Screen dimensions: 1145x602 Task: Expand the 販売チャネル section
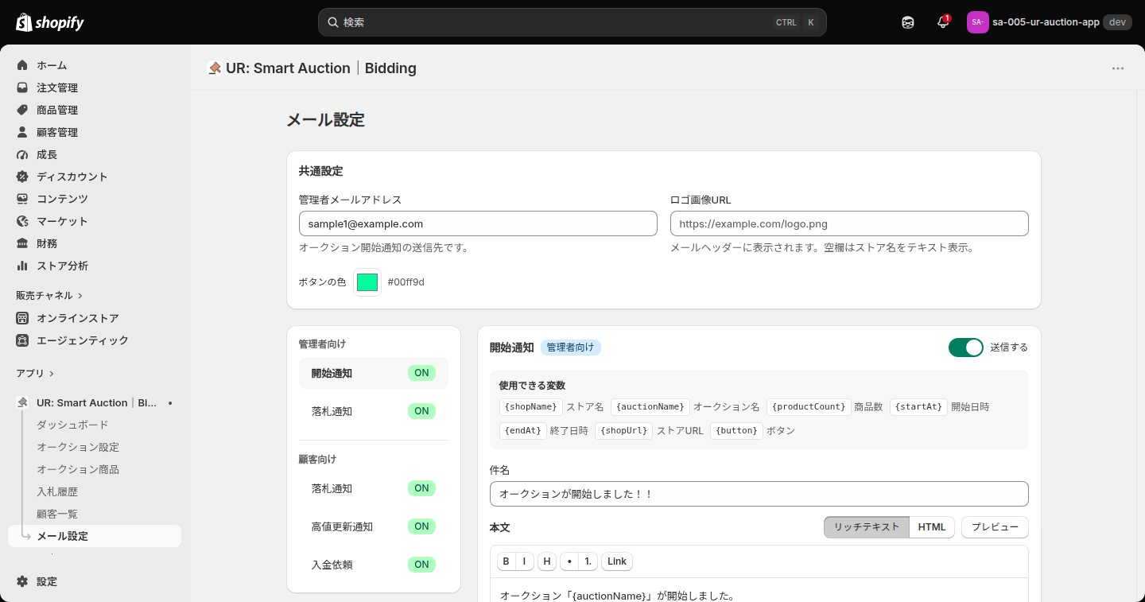tap(49, 295)
